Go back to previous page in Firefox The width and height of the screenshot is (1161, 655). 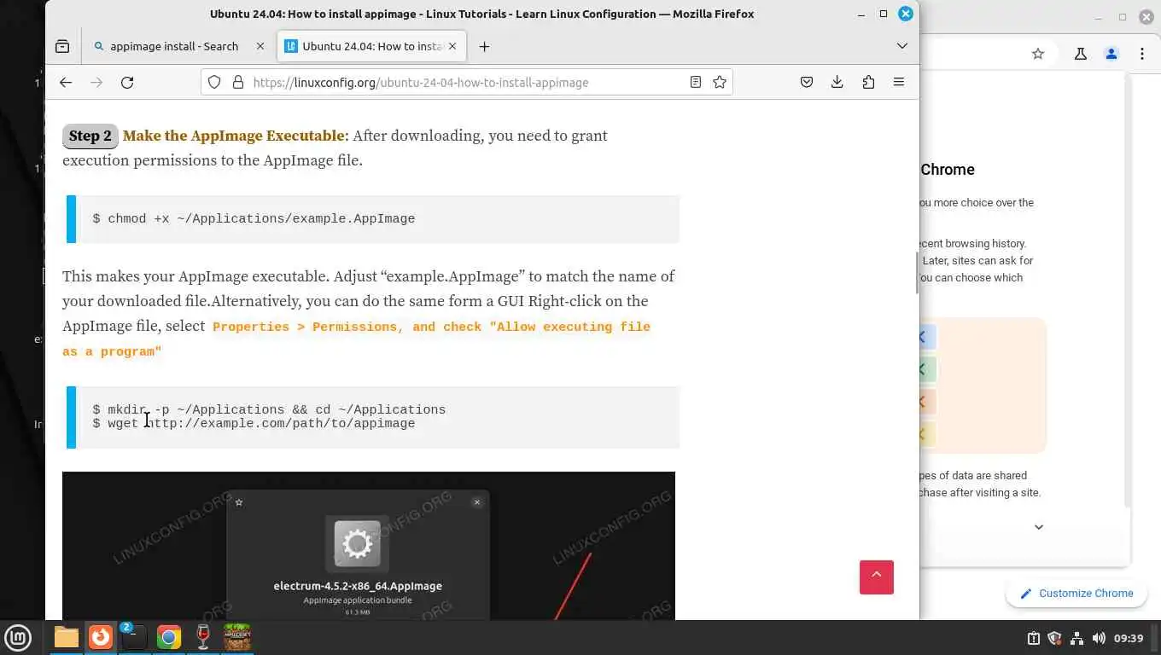[66, 82]
